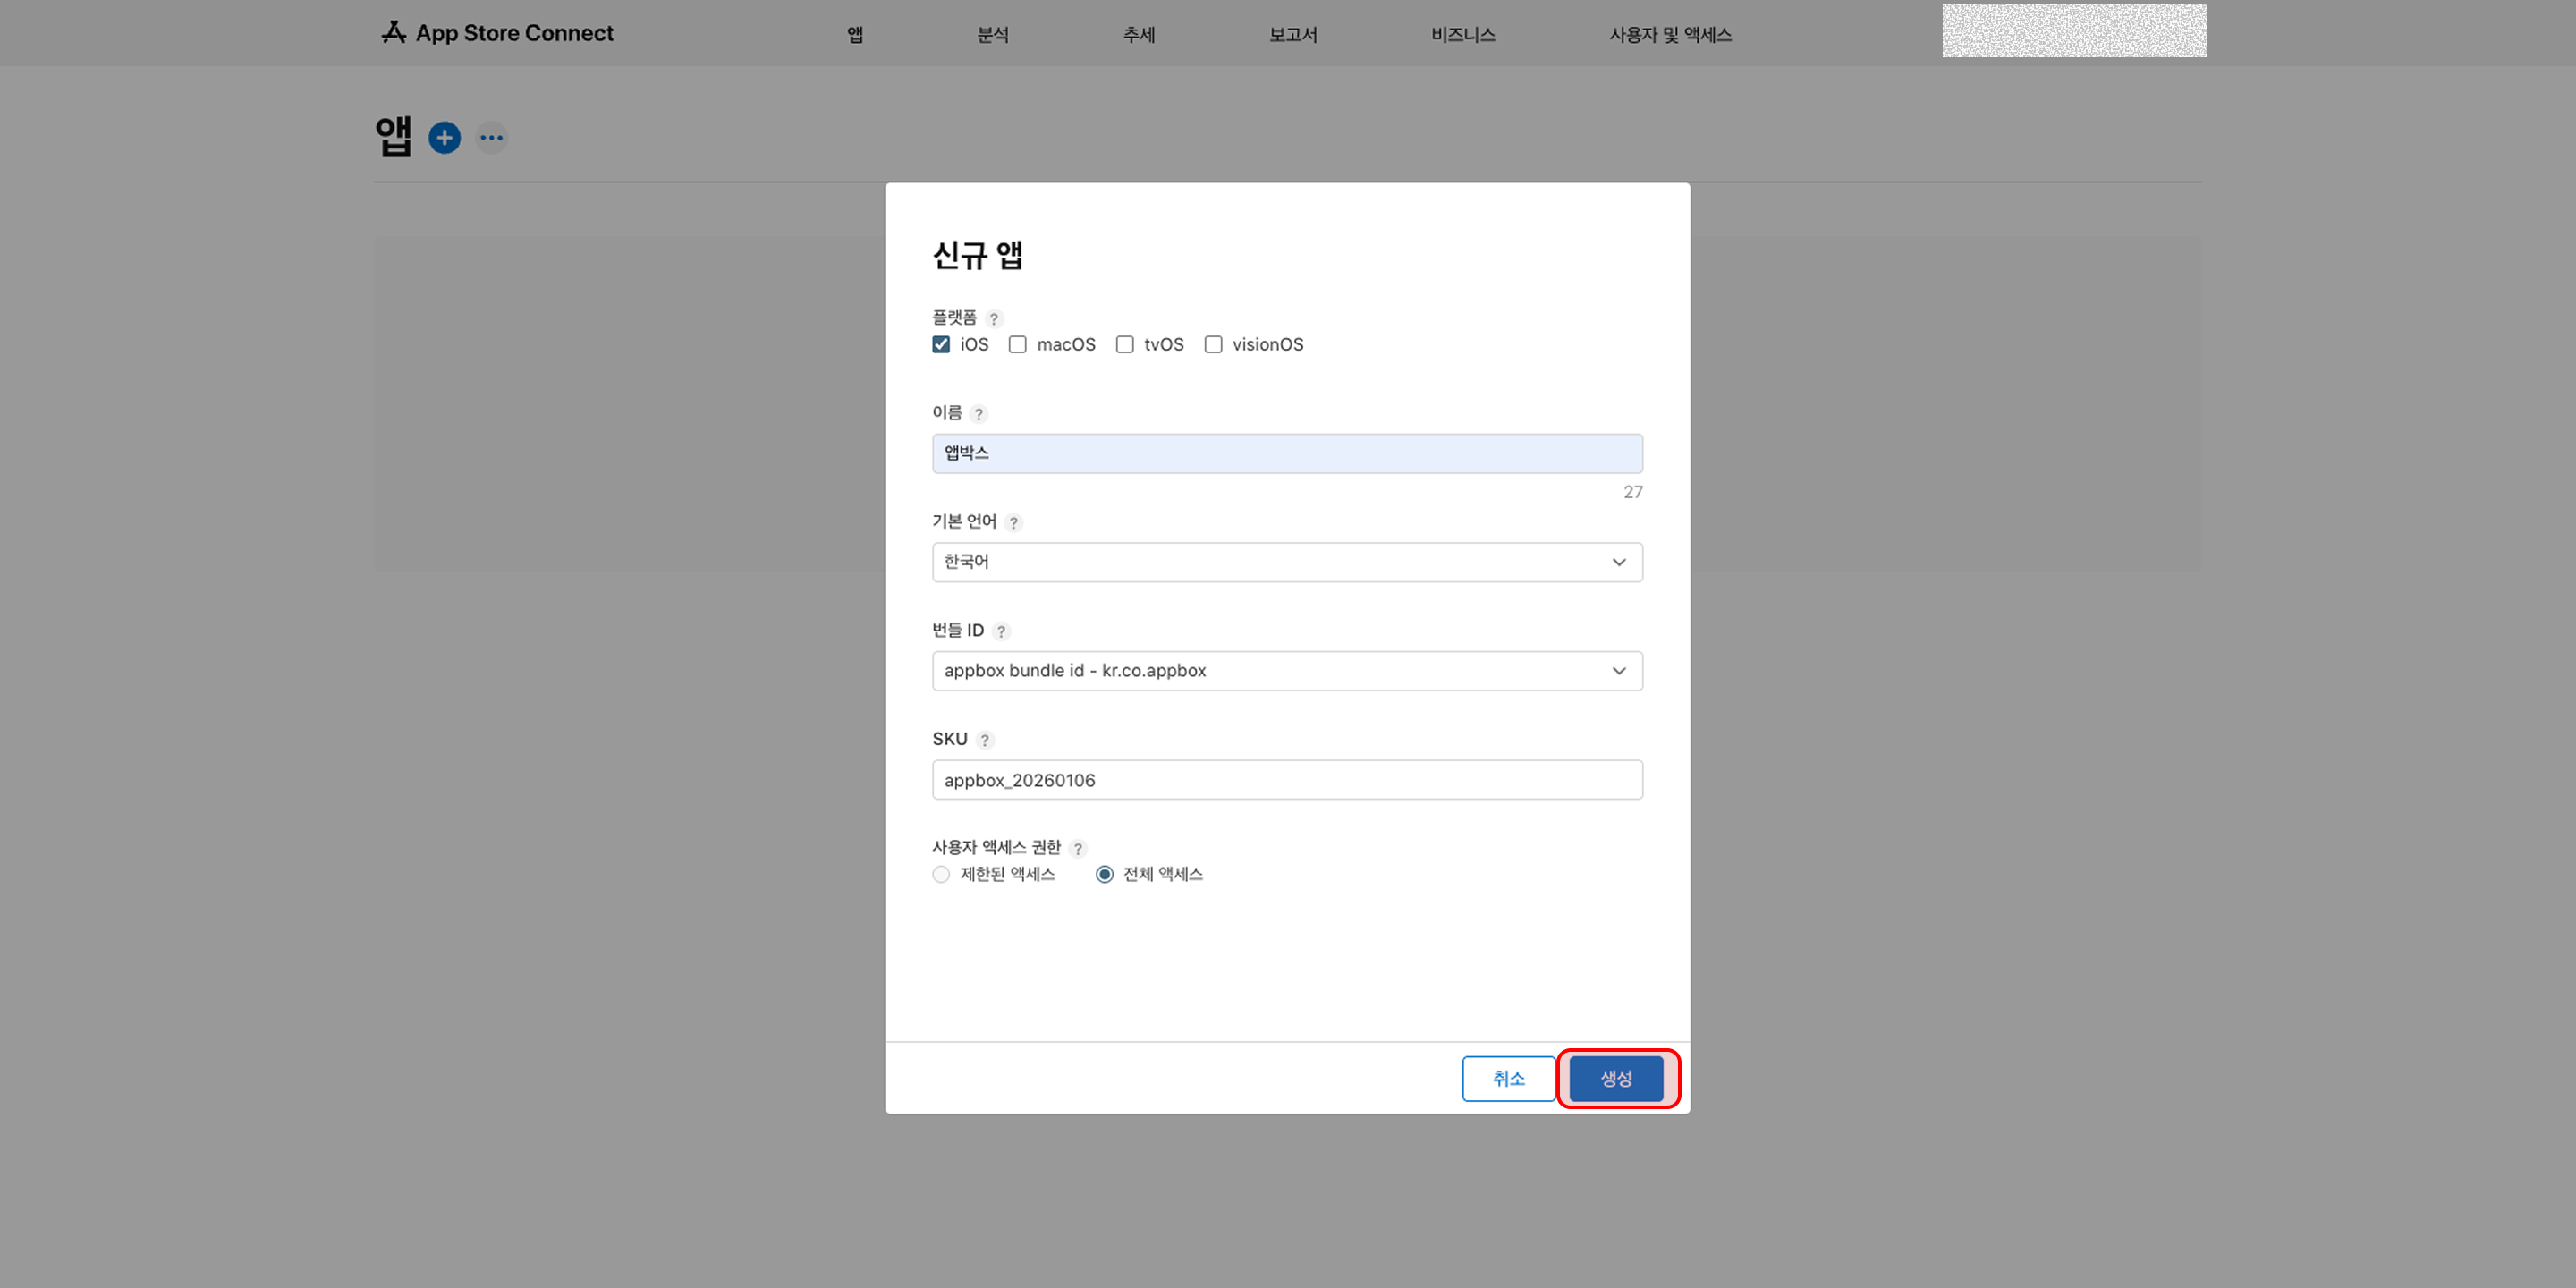Click help icon next to SKU
Viewport: 2576px width, 1288px height.
click(x=985, y=741)
